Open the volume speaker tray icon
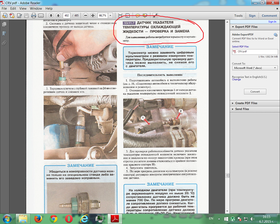Viewport: 280px width, 224px height. 252,219
